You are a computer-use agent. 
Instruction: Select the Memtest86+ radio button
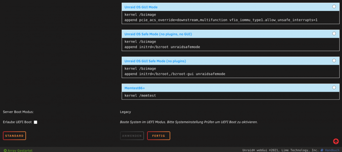pyautogui.click(x=334, y=88)
